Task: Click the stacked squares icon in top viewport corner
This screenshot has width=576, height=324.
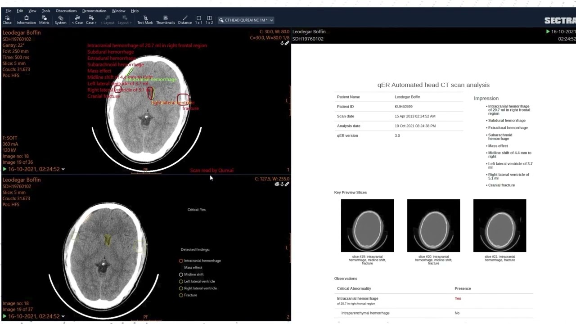Action: [x=287, y=43]
